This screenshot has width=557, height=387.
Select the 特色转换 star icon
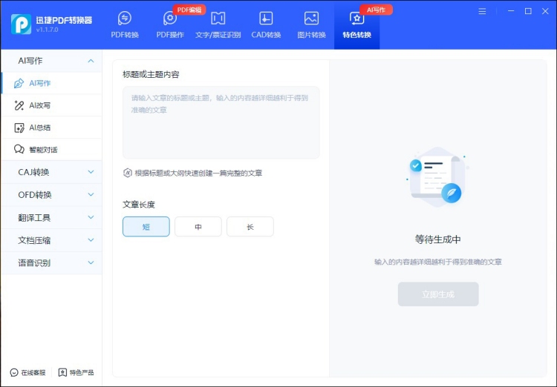(x=356, y=18)
